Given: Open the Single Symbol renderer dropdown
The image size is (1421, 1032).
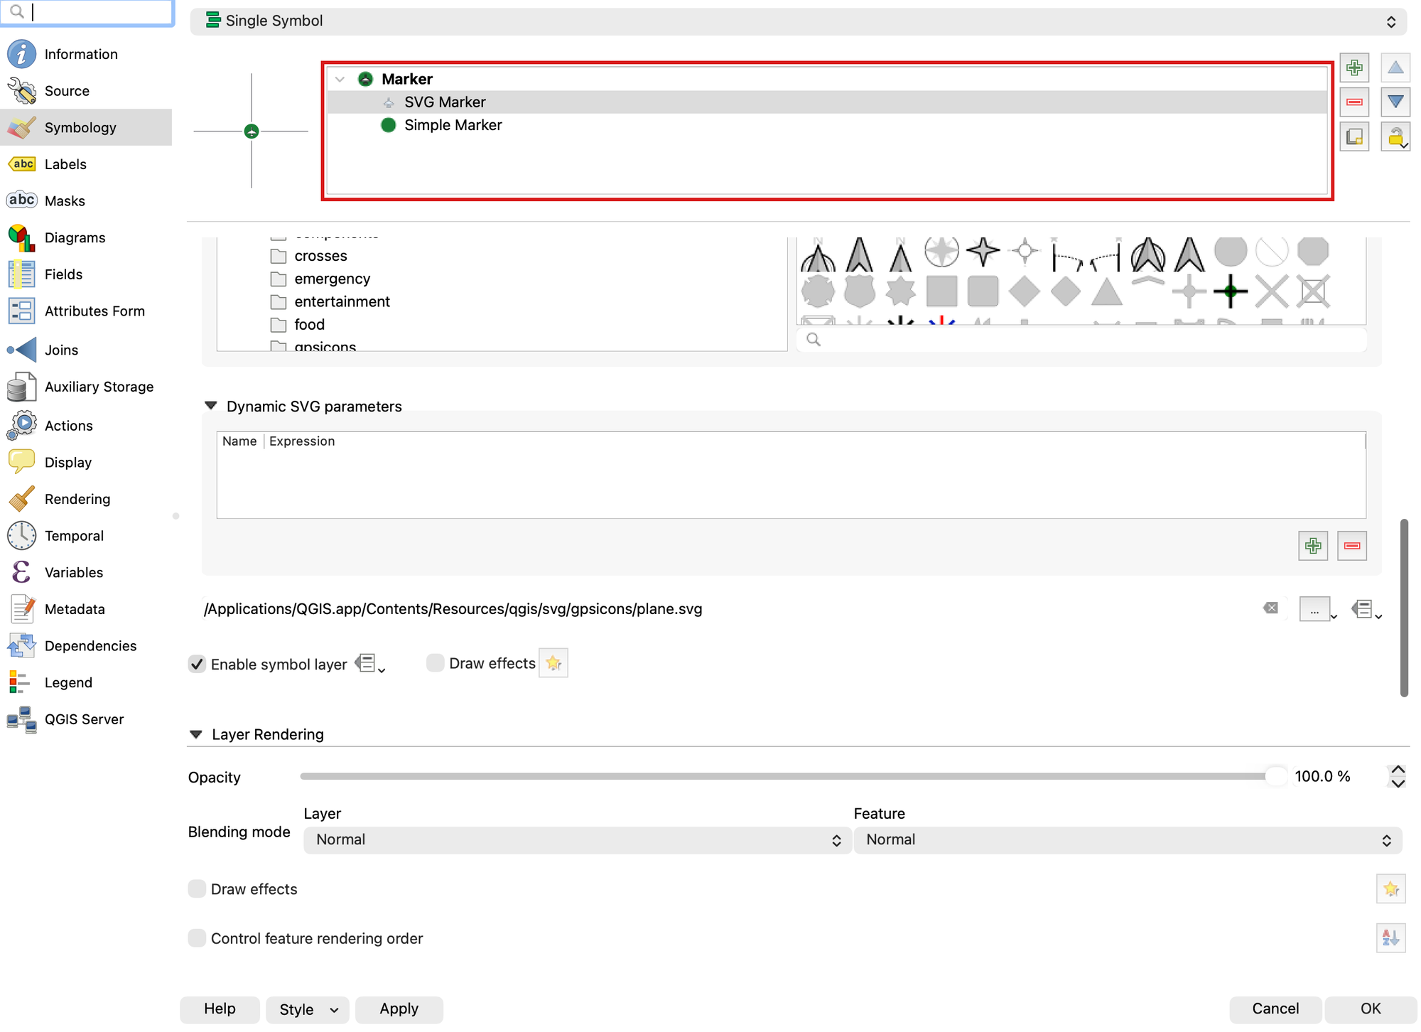Looking at the screenshot, I should click(x=798, y=21).
